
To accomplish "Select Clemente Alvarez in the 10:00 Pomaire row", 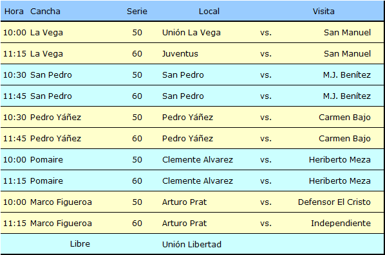I will (x=198, y=159).
